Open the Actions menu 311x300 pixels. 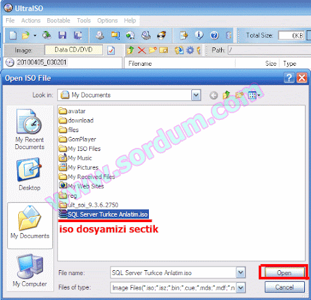click(x=31, y=21)
